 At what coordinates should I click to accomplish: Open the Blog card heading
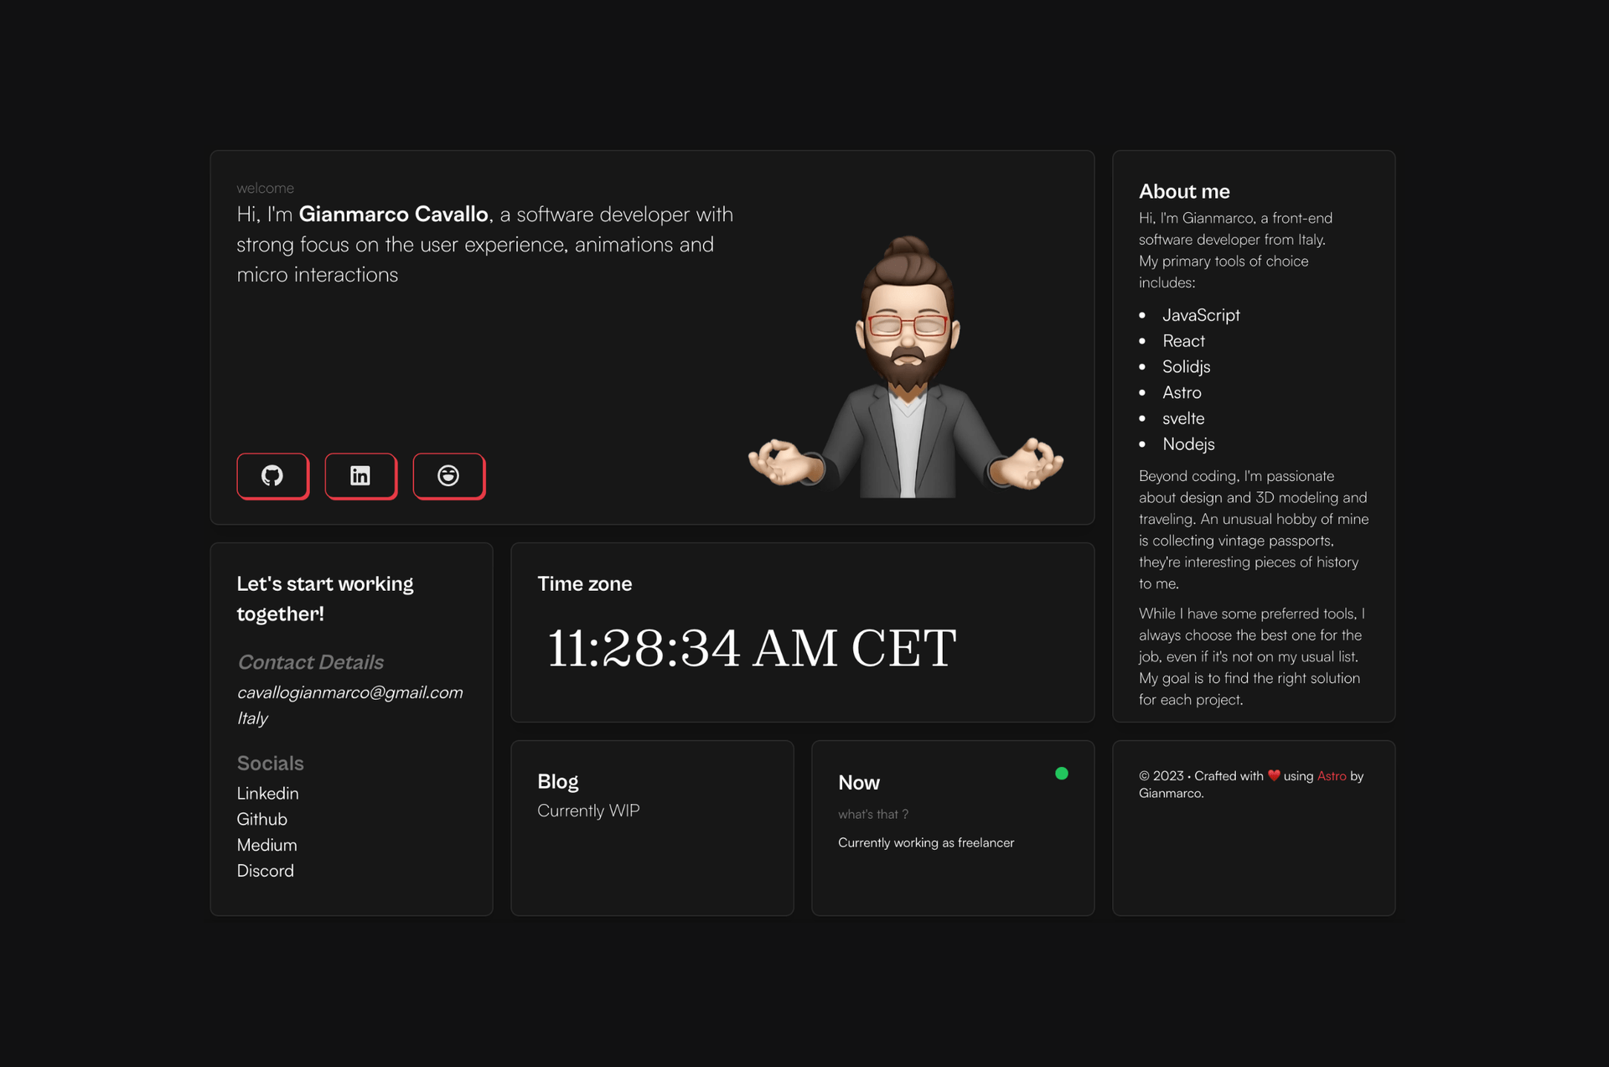(557, 781)
